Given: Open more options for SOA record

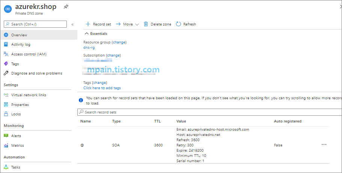Looking at the screenshot, I should coord(324,145).
